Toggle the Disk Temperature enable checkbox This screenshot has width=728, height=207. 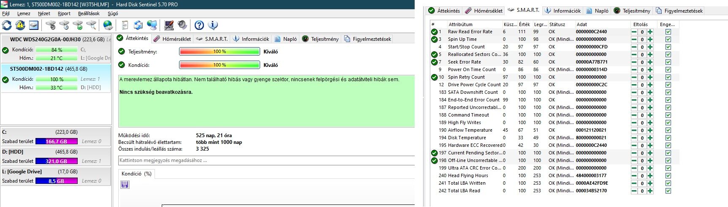click(x=668, y=138)
